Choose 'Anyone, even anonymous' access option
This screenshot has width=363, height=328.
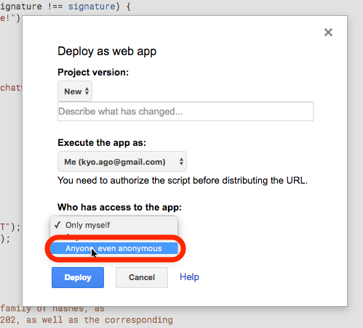pos(113,248)
